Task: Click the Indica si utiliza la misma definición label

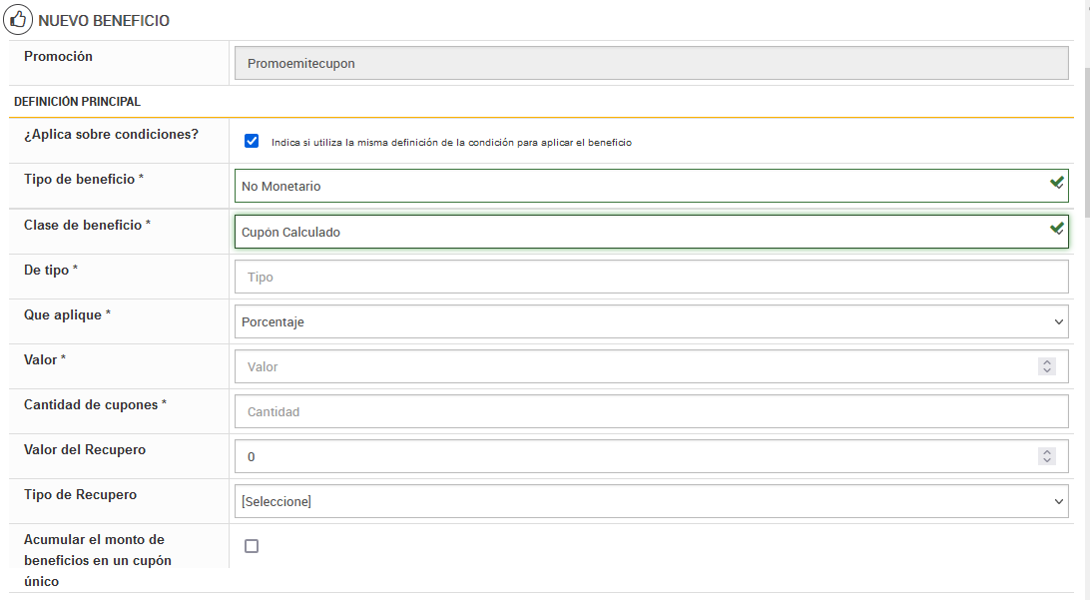Action: tap(451, 143)
